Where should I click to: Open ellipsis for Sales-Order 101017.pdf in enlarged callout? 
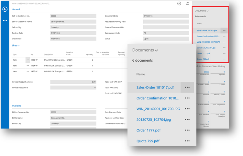coord(187,87)
